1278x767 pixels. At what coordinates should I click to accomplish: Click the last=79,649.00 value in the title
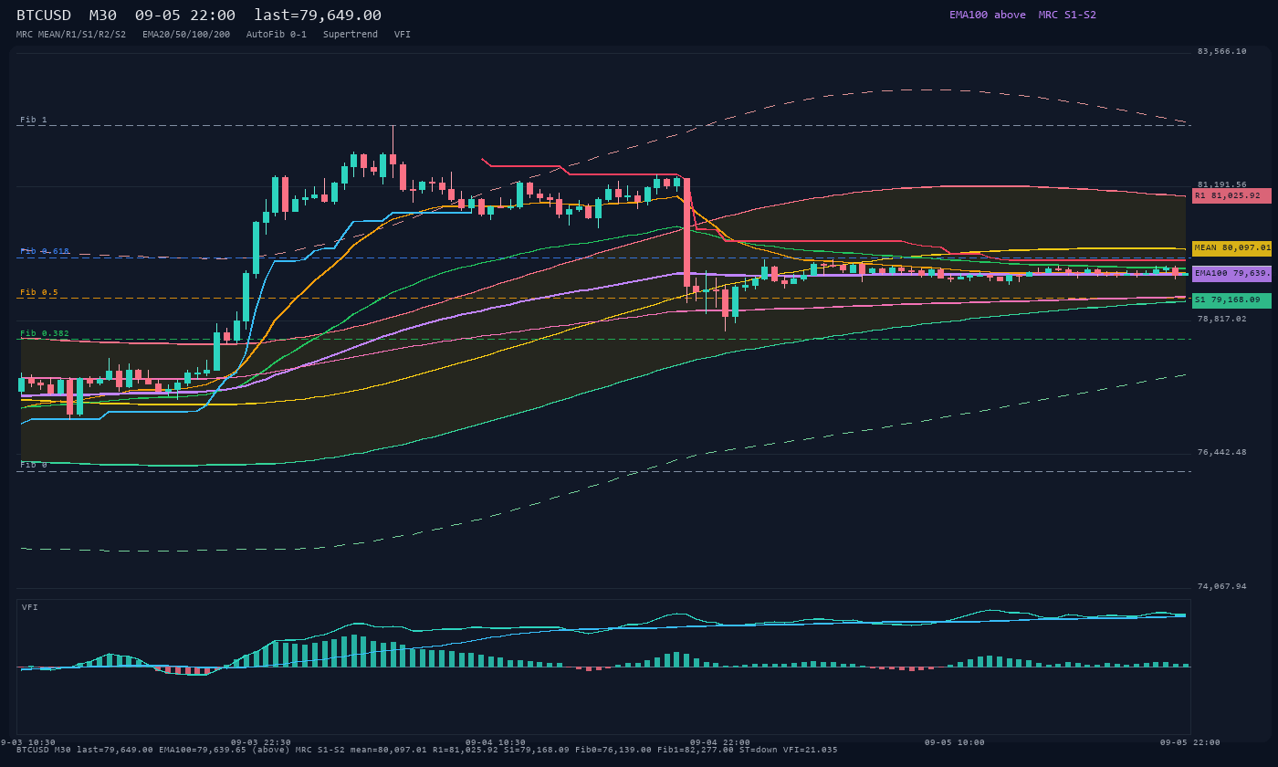click(x=318, y=15)
